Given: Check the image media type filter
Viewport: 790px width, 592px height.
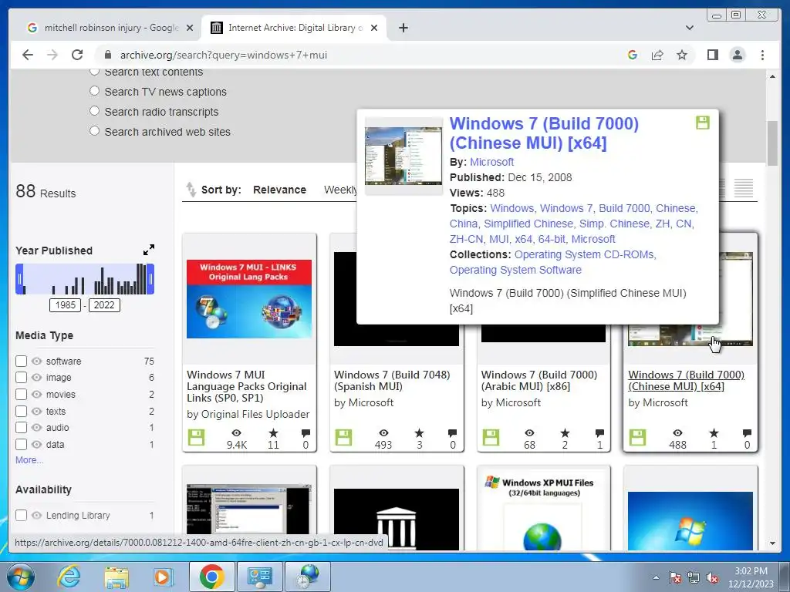Looking at the screenshot, I should coord(21,377).
